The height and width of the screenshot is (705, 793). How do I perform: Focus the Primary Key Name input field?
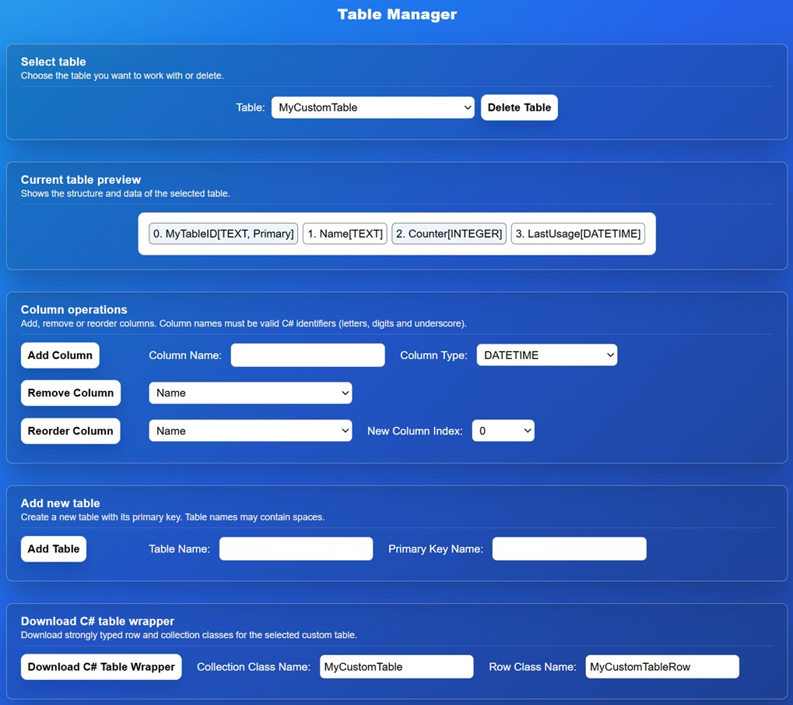[569, 548]
